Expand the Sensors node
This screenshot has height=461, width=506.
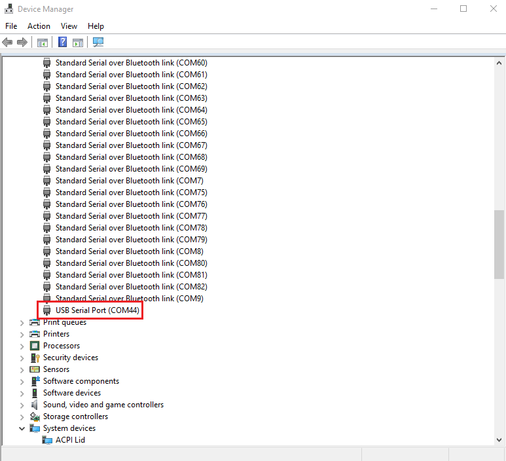point(22,369)
